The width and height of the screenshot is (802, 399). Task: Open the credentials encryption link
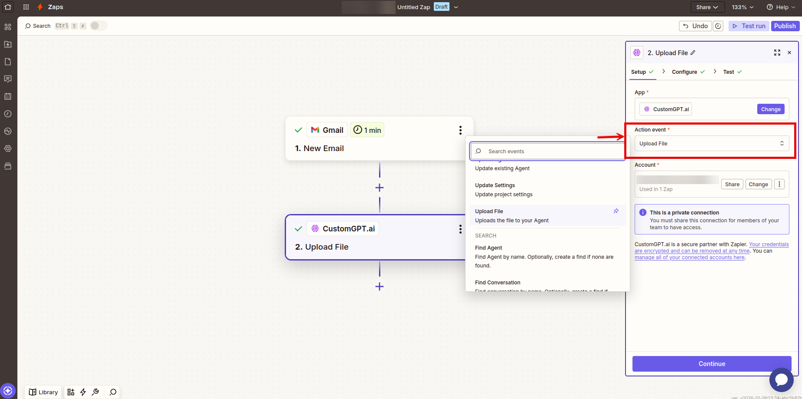(712, 247)
